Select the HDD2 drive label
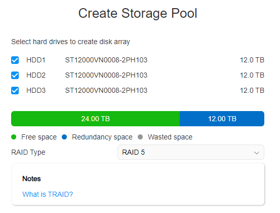Viewport: 280px width, 213px height. pyautogui.click(x=36, y=75)
